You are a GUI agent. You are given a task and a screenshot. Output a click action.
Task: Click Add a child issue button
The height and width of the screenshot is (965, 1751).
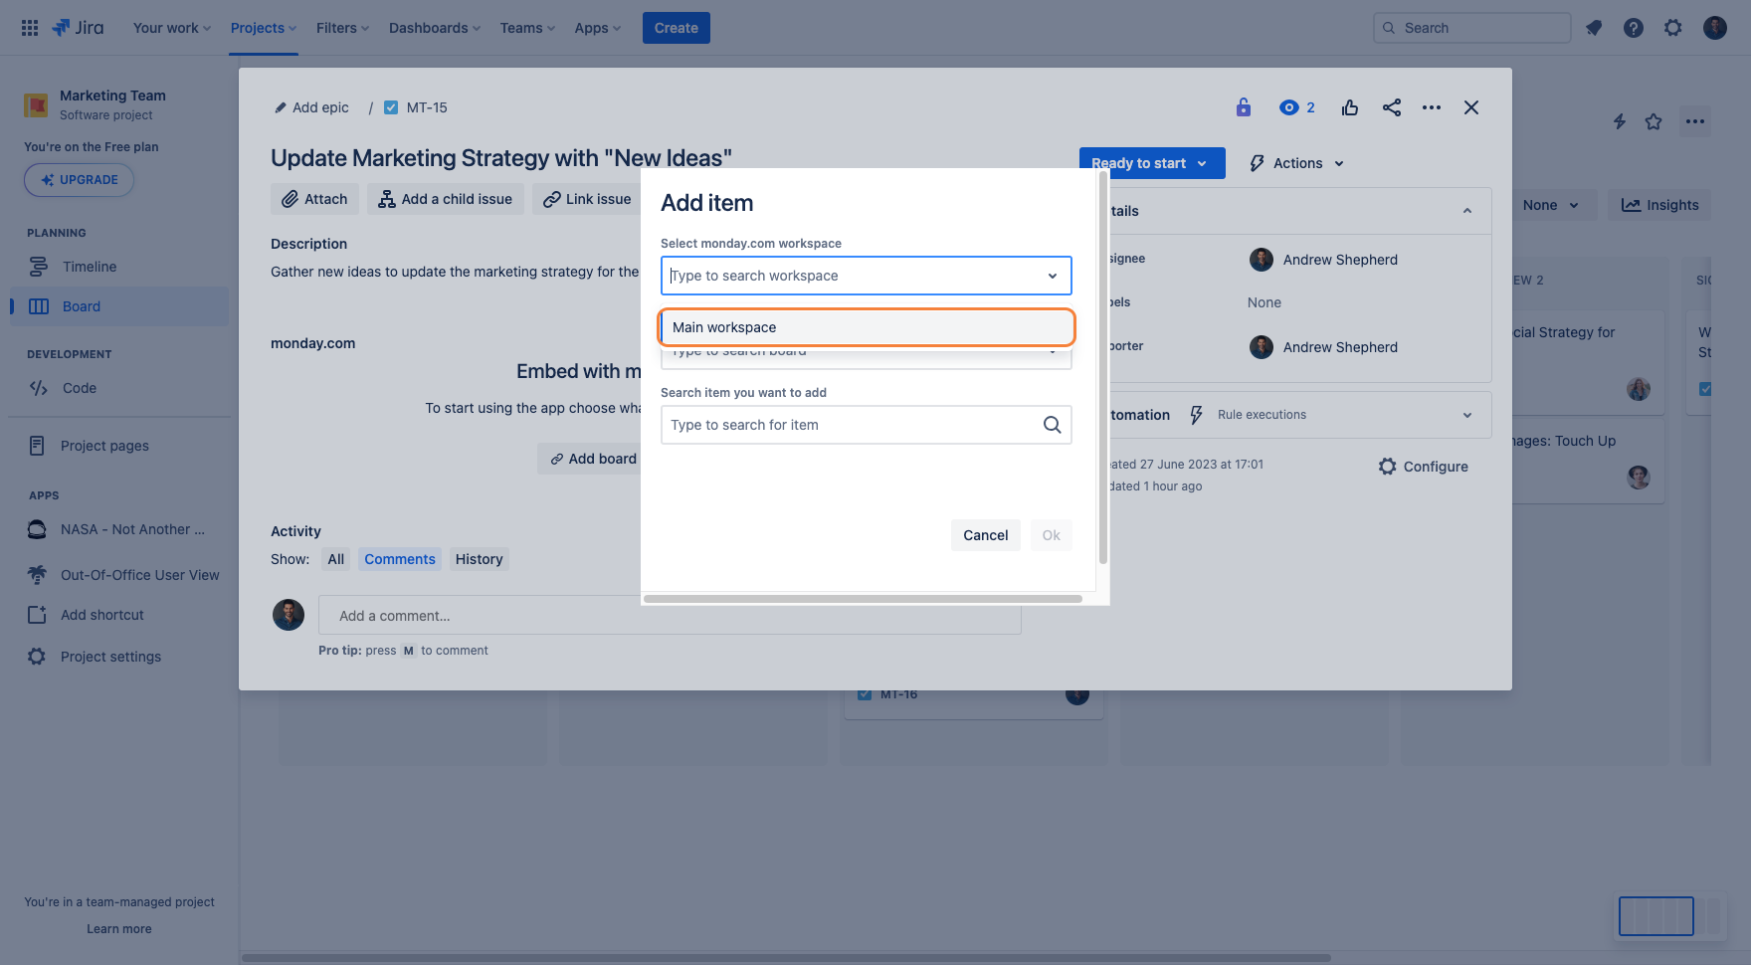(446, 199)
